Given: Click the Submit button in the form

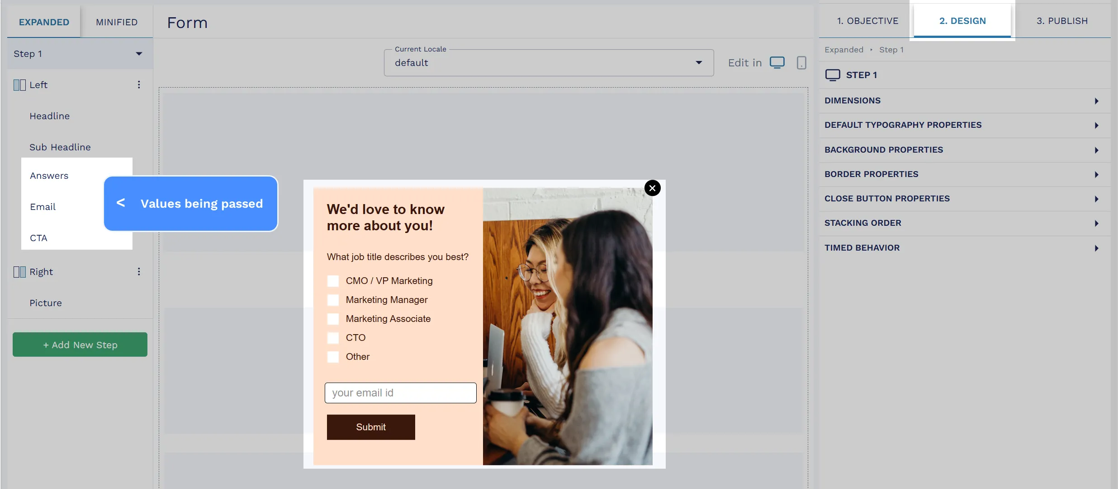Looking at the screenshot, I should click(x=371, y=426).
